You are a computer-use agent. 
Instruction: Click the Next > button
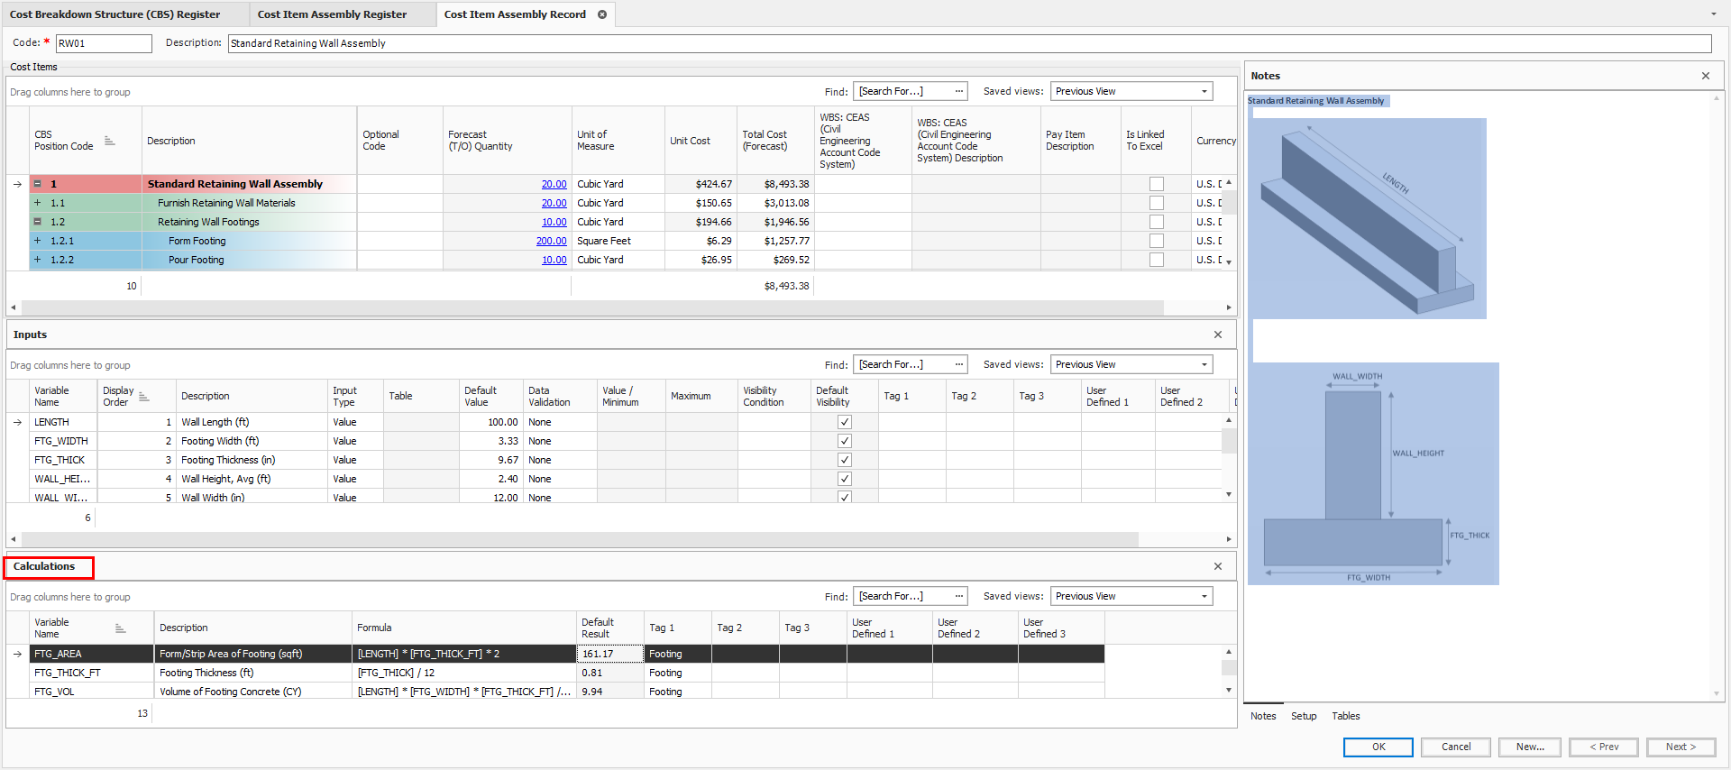coord(1680,747)
